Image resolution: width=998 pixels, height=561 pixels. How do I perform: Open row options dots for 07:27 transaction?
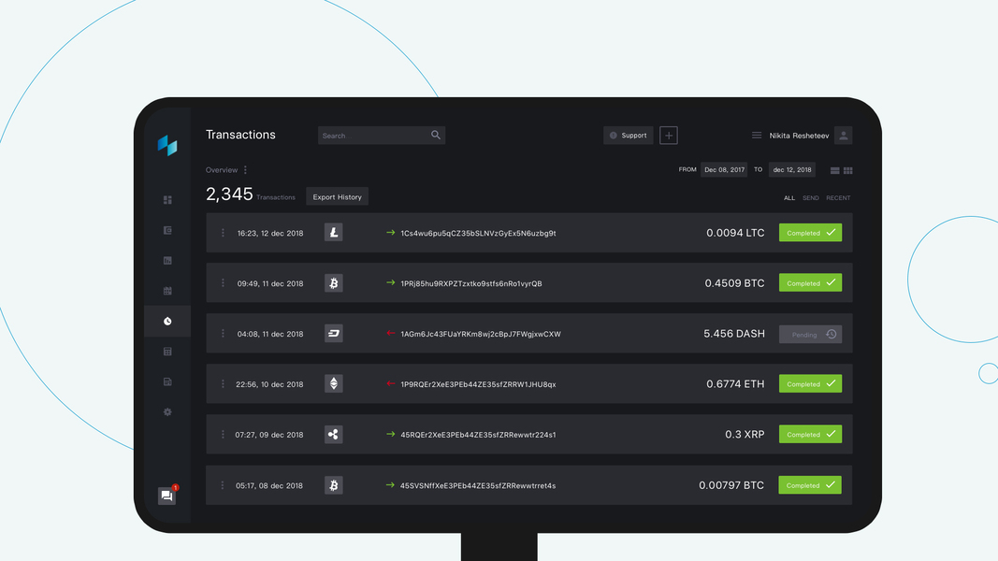pos(223,435)
